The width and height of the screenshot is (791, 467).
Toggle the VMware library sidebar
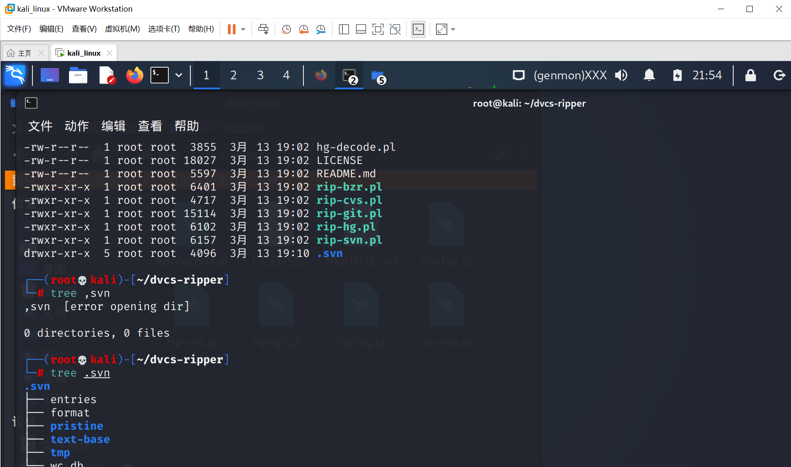tap(344, 29)
